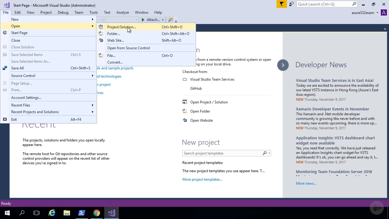
Task: Click Open Website link on Start Page
Action: (x=201, y=120)
